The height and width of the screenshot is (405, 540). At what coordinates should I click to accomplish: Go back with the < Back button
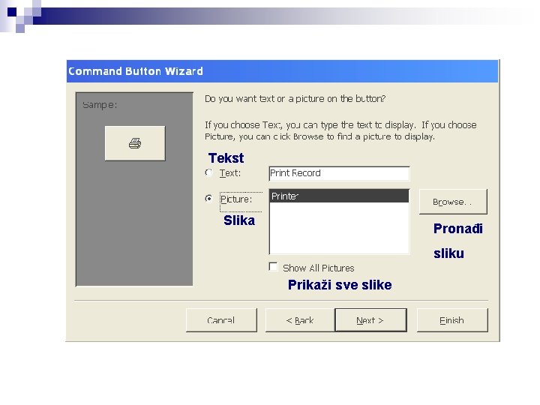click(x=300, y=320)
